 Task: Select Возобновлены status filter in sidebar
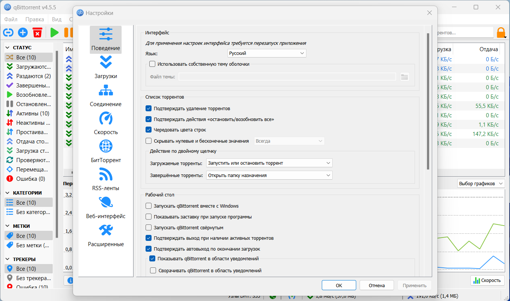29,94
